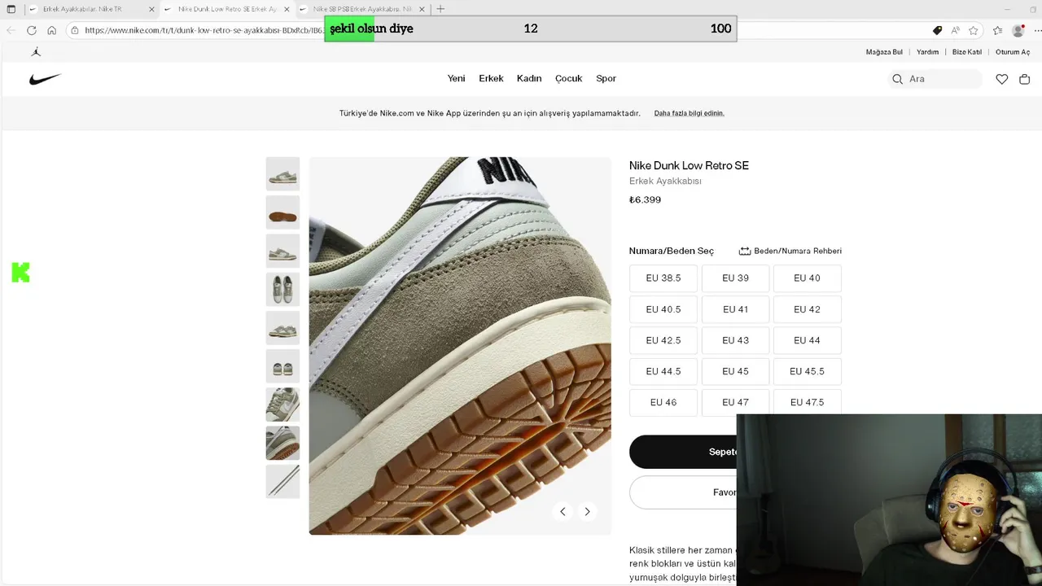The height and width of the screenshot is (586, 1042).
Task: Add this page to favorites star
Action: (x=974, y=30)
